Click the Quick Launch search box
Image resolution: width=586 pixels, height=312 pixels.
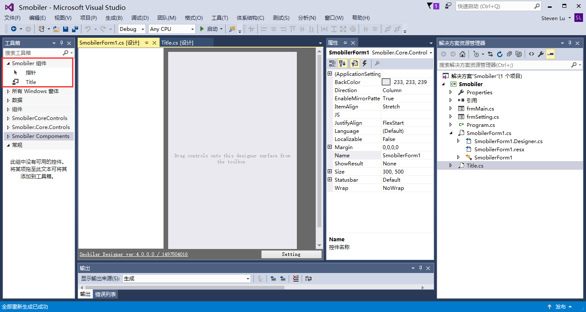(x=498, y=6)
